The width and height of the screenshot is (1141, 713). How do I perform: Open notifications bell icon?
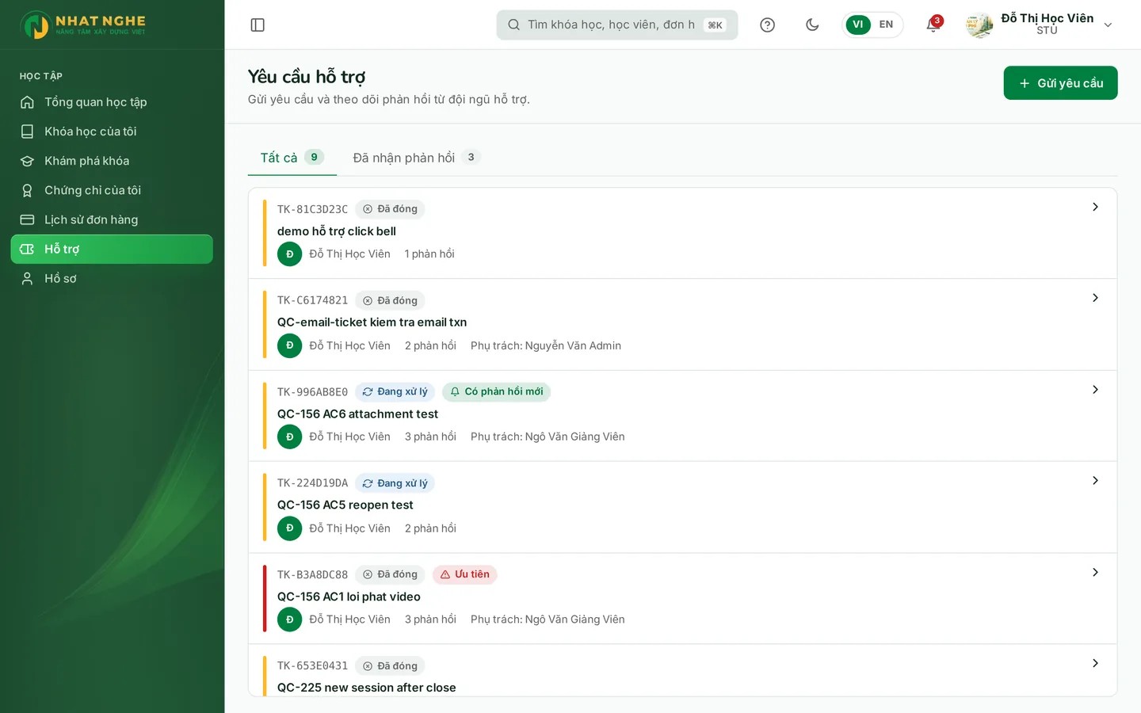[933, 25]
